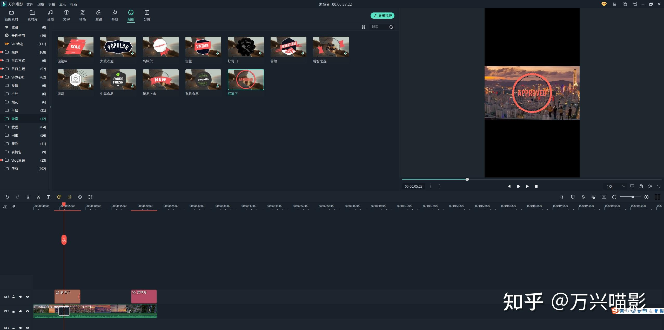Viewport: 664px width, 330px height.
Task: Lock track 3 with padlock icon
Action: point(14,297)
